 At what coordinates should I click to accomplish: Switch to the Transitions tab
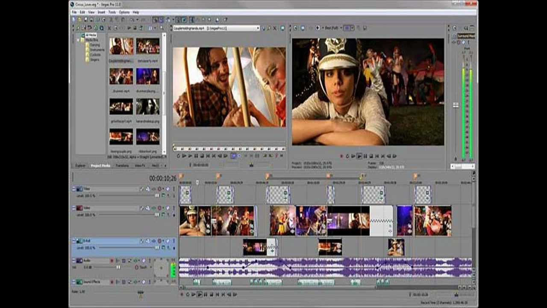[122, 166]
